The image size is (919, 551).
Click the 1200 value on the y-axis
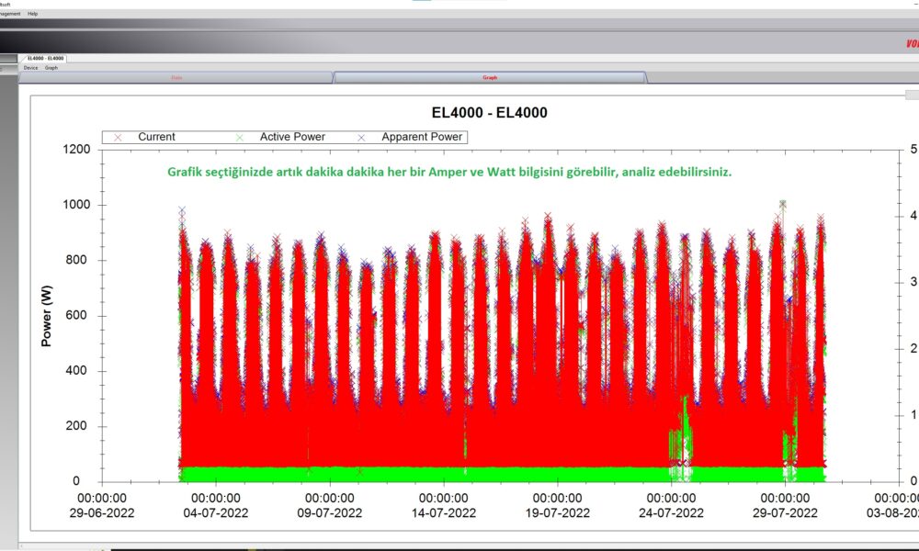tap(71, 150)
